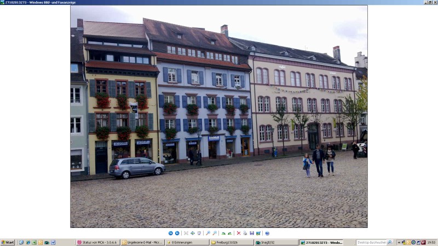
Task: Save a copy of the image
Action: point(251,233)
